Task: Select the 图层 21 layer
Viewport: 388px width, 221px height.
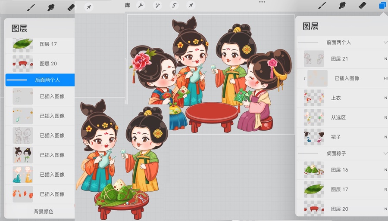Action: coord(342,59)
